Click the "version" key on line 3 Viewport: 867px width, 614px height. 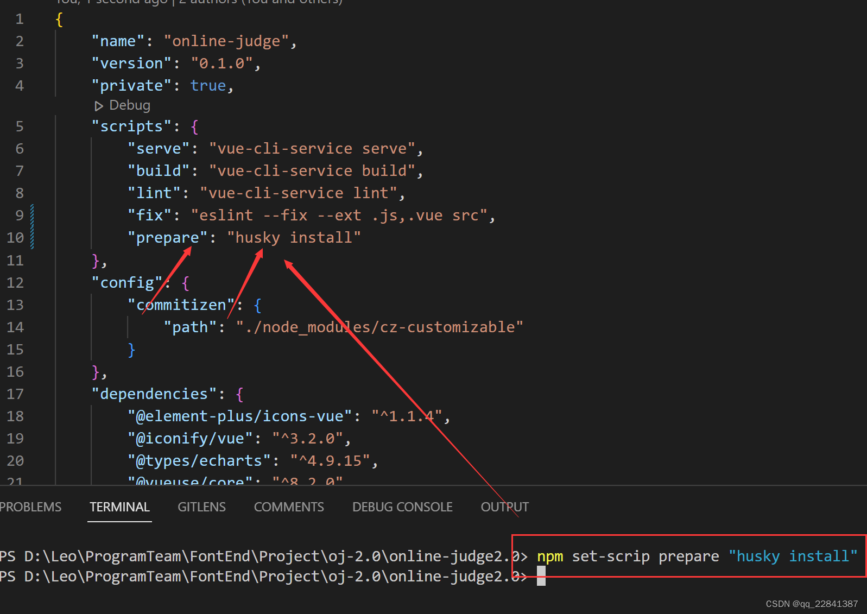[131, 64]
